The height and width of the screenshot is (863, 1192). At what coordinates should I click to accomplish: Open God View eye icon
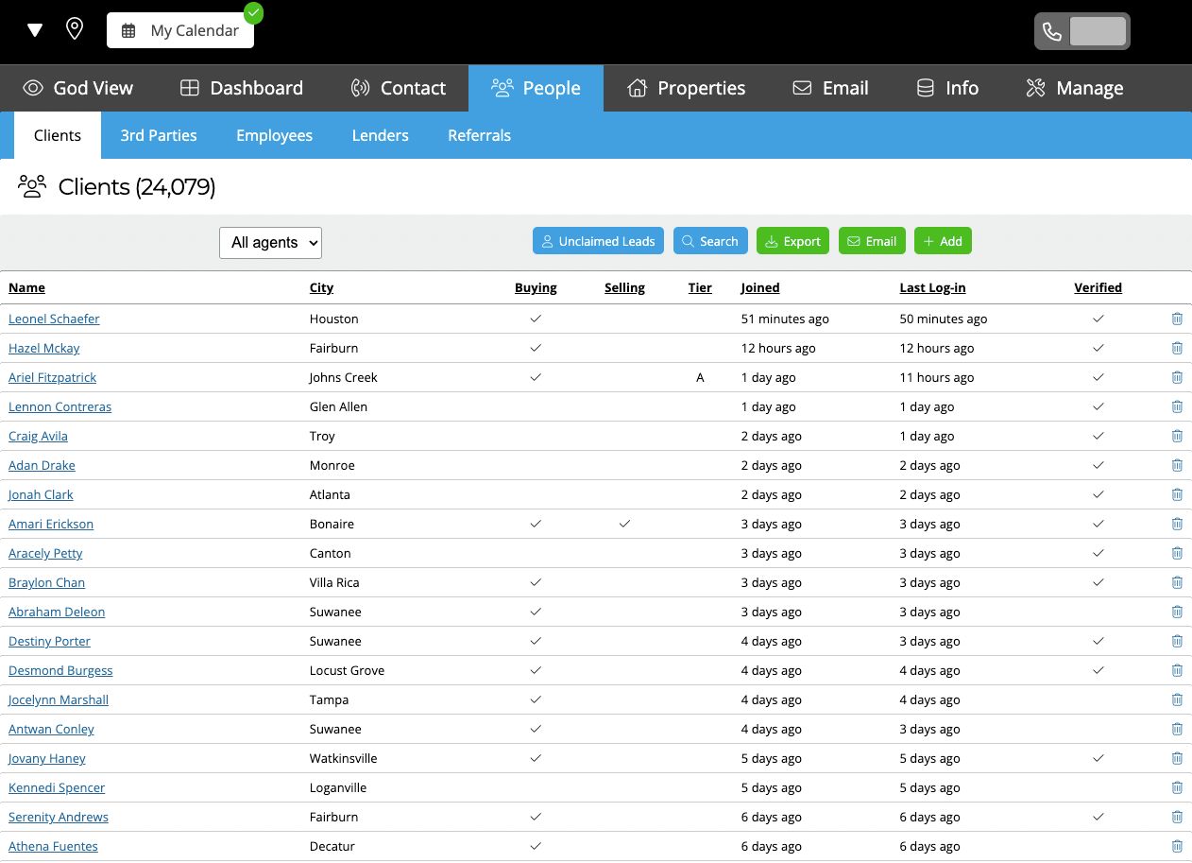tap(33, 88)
